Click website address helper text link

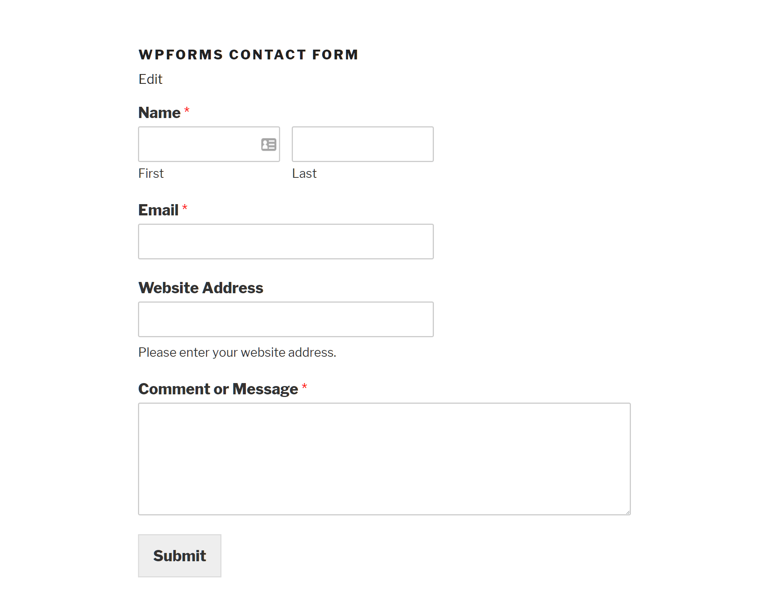pos(236,353)
